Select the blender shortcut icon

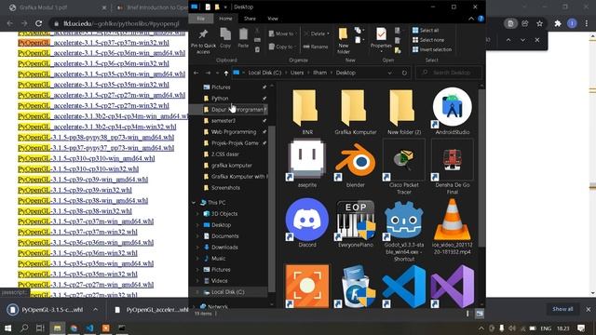coord(356,160)
